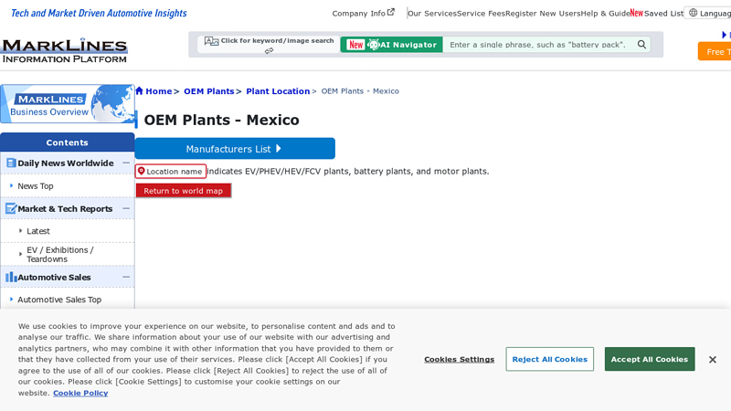Collapse the Market & Tech Reports section
731x411 pixels.
click(126, 208)
